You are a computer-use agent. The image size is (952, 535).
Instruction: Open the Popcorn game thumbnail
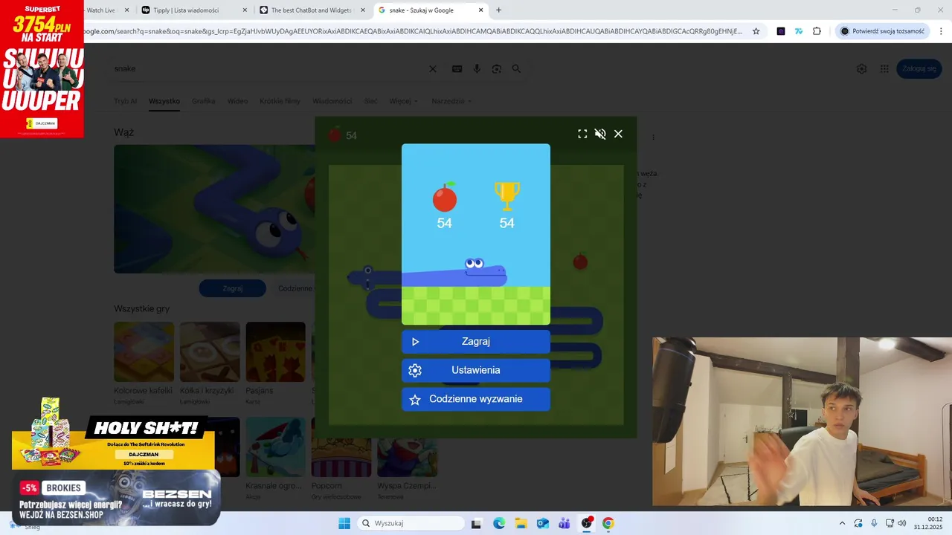pyautogui.click(x=341, y=458)
